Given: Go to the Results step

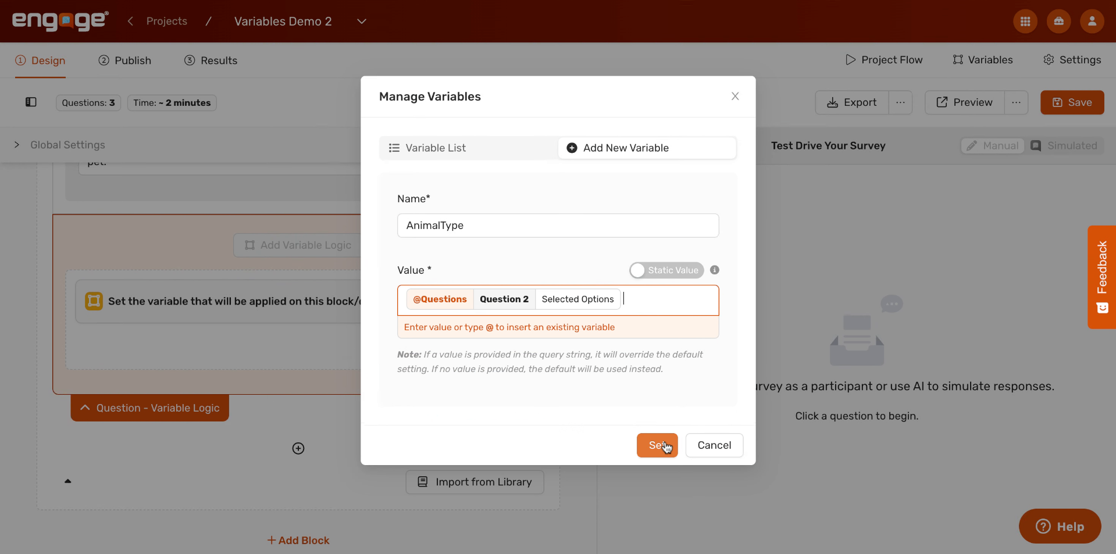Looking at the screenshot, I should point(211,60).
